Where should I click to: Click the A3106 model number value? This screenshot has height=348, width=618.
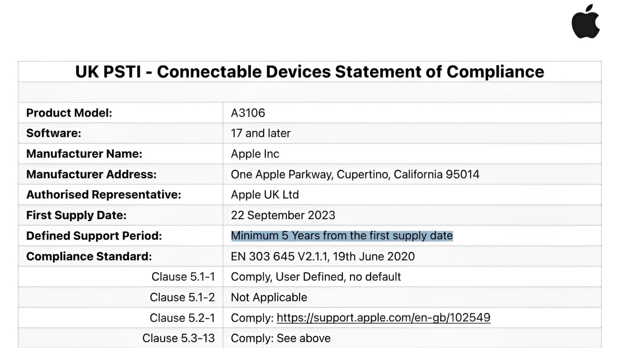click(x=248, y=113)
